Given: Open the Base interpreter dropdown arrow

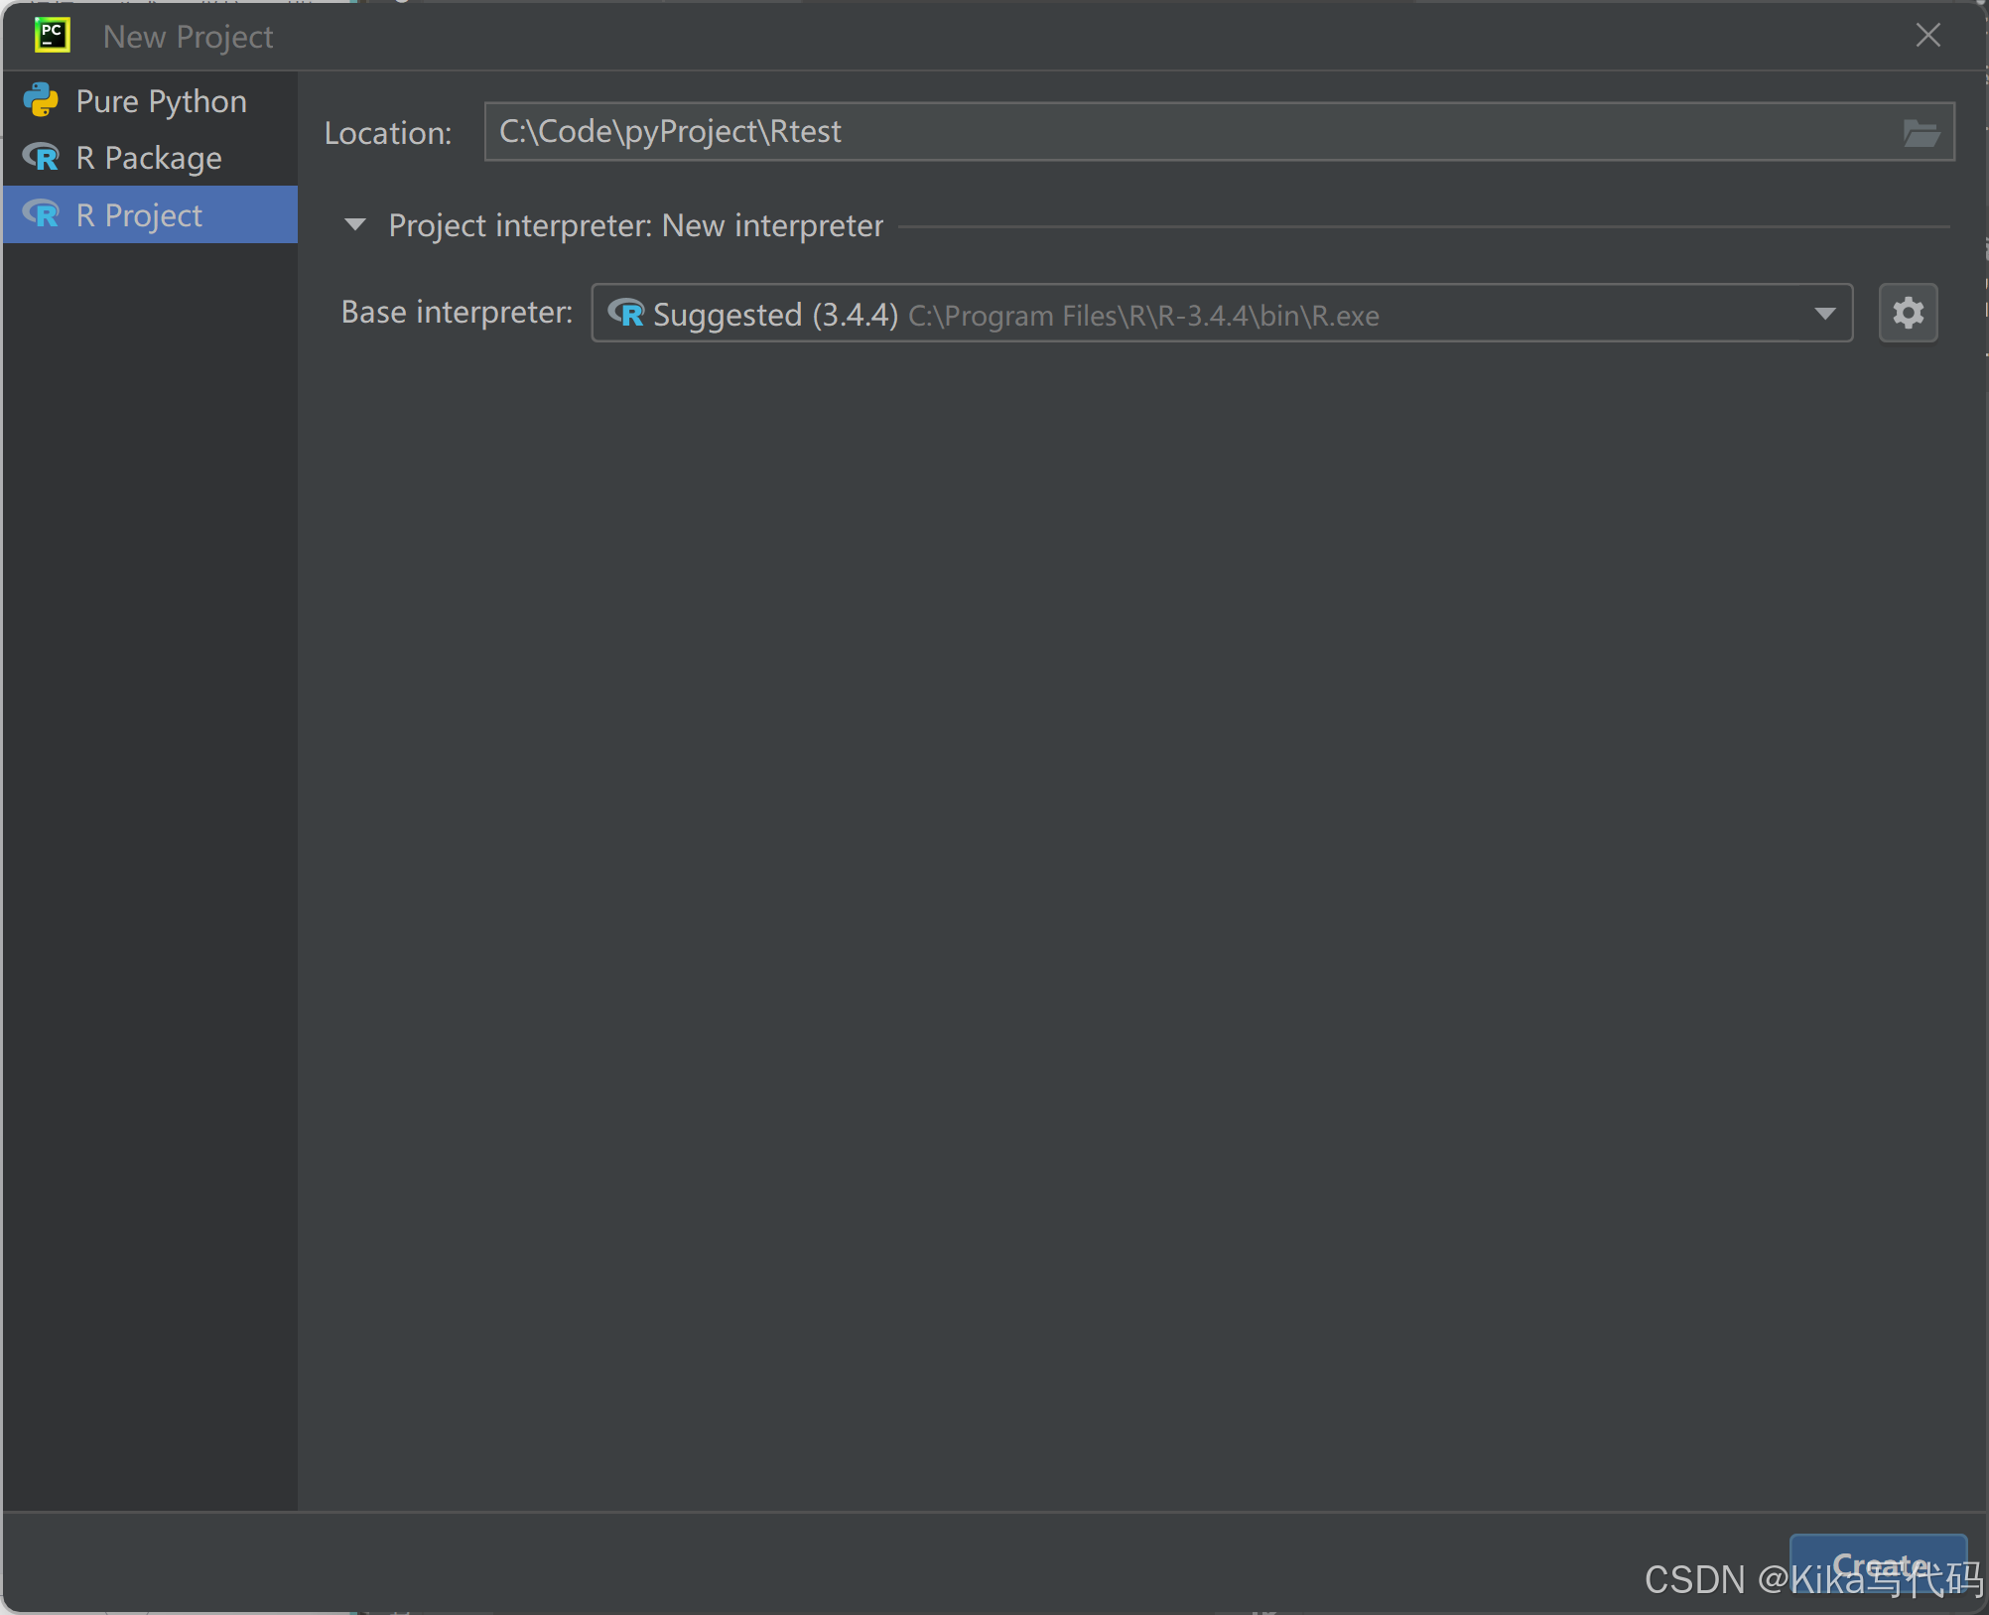Looking at the screenshot, I should coord(1823,314).
